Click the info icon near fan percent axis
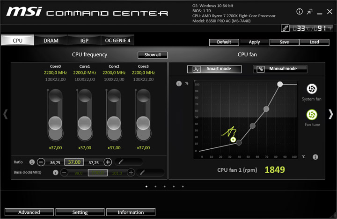Image resolution: width=337 pixels, height=219 pixels. tap(179, 84)
